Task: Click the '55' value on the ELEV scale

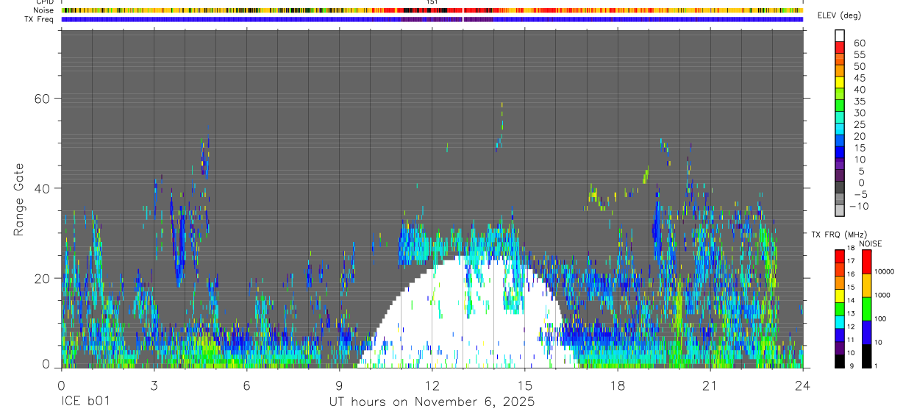Action: coord(859,54)
